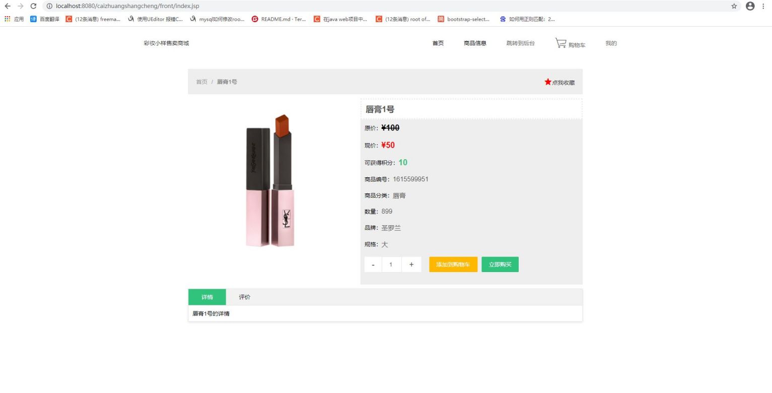This screenshot has height=393, width=772.
Task: Click the original price ¥100
Action: coord(390,128)
